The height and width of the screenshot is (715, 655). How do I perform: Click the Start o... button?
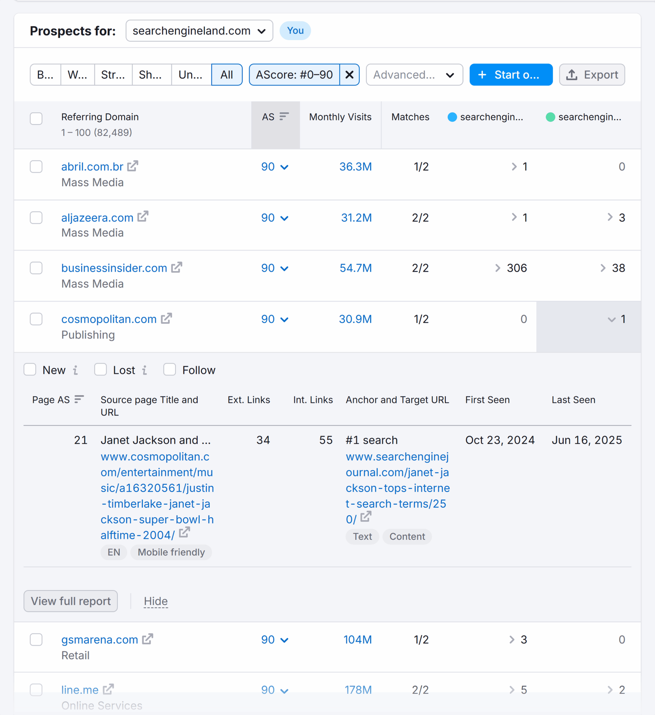pos(511,75)
